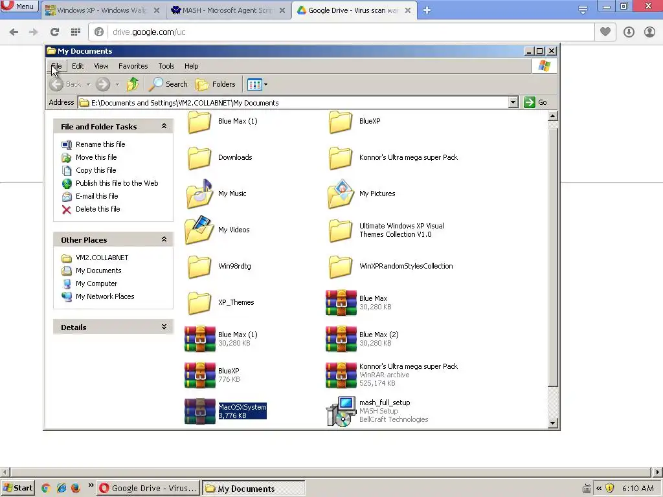Expand the Forward history dropdown arrow
This screenshot has height=497, width=663.
coord(117,84)
